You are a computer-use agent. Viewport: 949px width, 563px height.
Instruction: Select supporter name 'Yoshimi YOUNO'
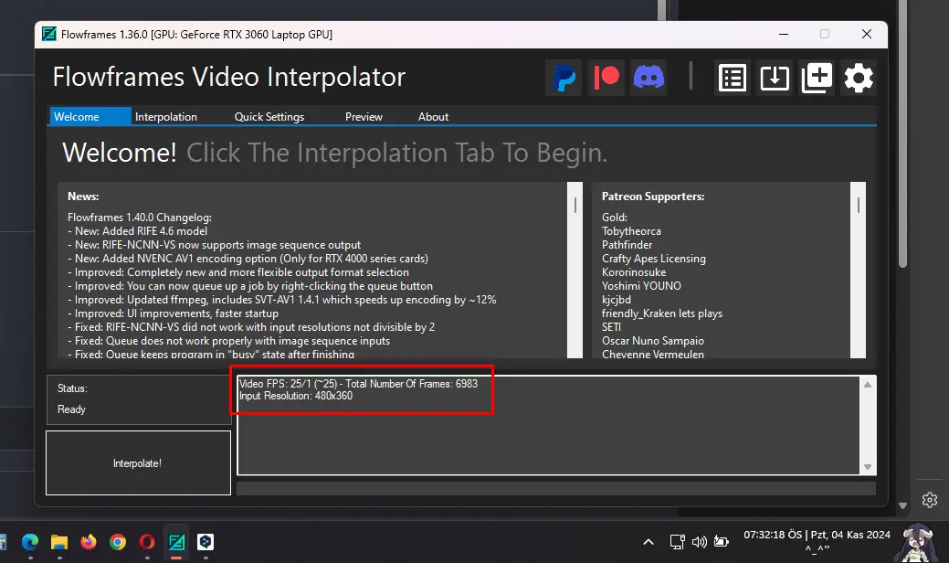click(641, 286)
